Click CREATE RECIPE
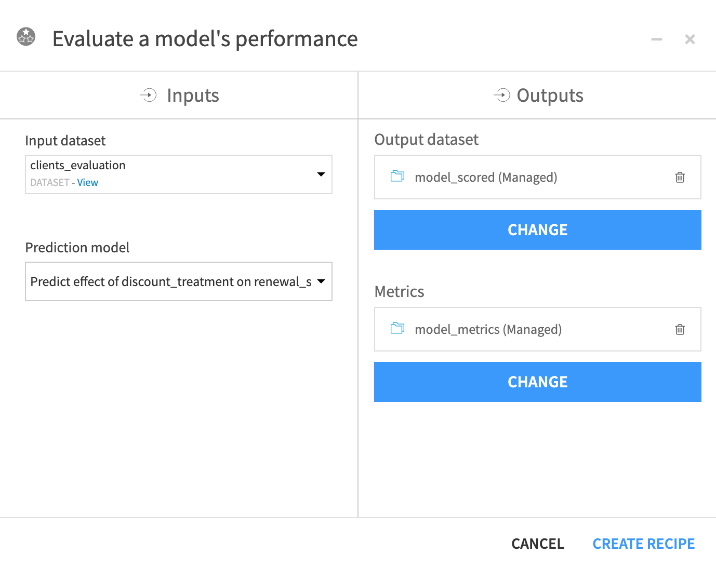The image size is (716, 568). coord(643,544)
